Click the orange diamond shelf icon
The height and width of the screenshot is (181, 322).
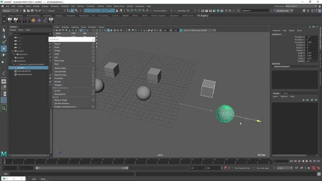click(x=33, y=20)
